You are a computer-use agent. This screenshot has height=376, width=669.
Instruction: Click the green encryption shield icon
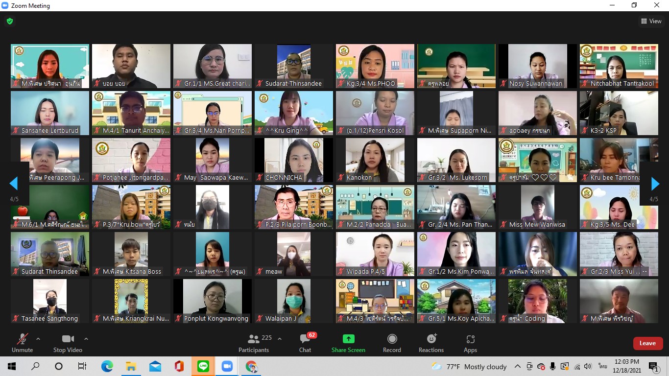click(10, 21)
